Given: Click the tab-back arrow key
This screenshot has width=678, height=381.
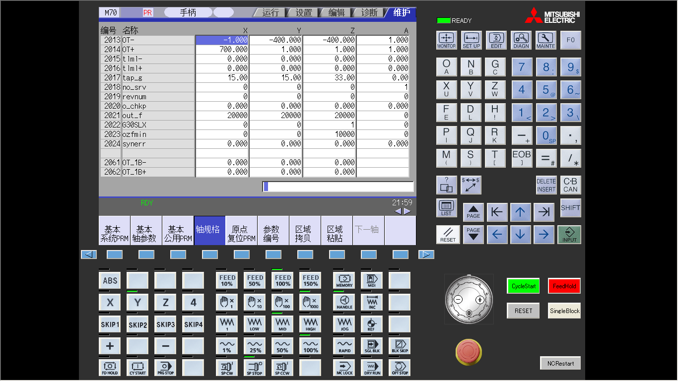Looking at the screenshot, I should point(497,212).
